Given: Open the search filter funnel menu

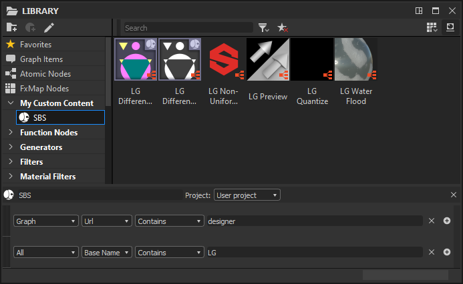Looking at the screenshot, I should click(x=263, y=28).
